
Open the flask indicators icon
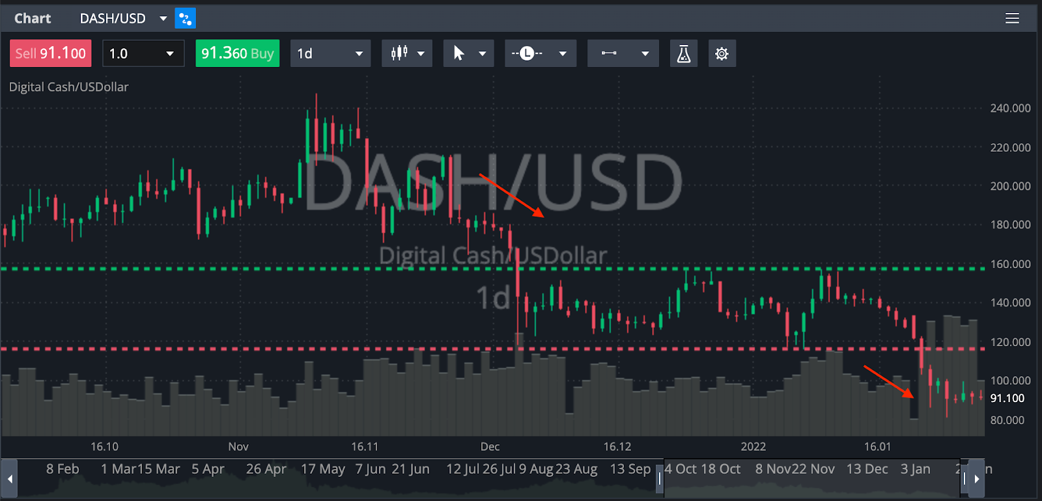point(683,53)
